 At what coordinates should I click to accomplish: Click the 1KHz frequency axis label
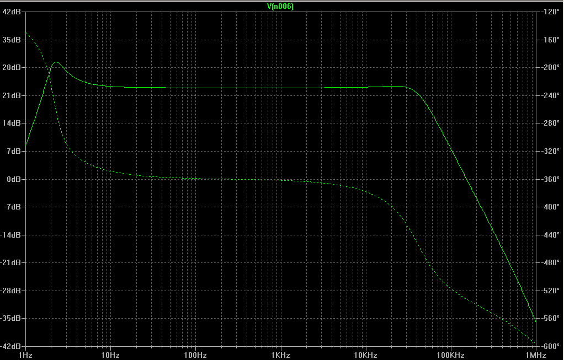tap(280, 356)
